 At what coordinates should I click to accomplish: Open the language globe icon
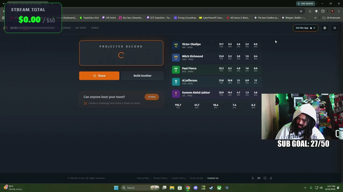point(325,28)
